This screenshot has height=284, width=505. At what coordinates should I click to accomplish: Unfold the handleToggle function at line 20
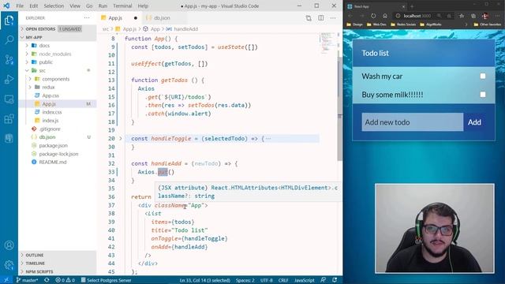click(x=121, y=139)
